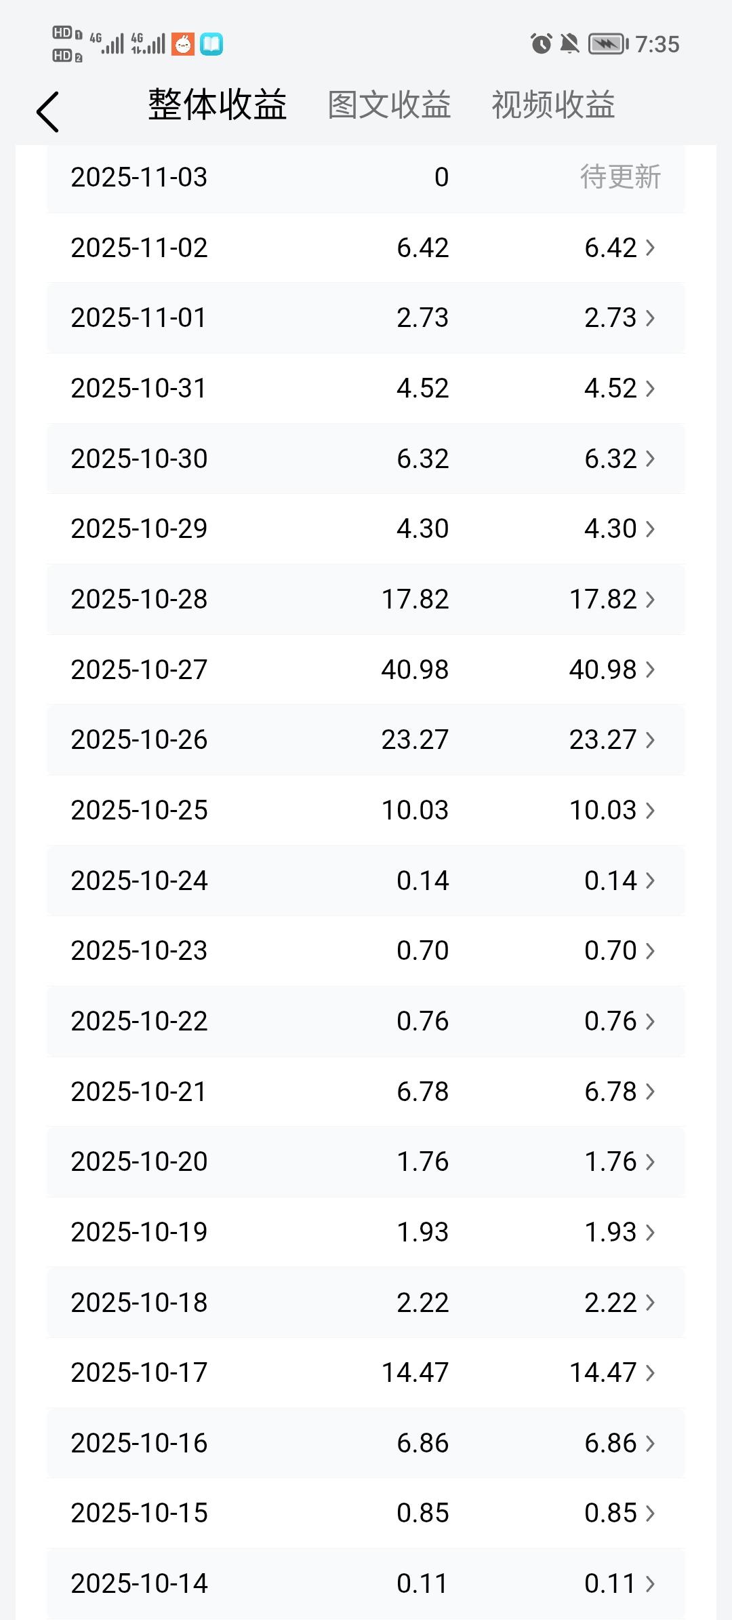This screenshot has width=732, height=1620.
Task: Tap the blue book notification icon
Action: (x=211, y=44)
